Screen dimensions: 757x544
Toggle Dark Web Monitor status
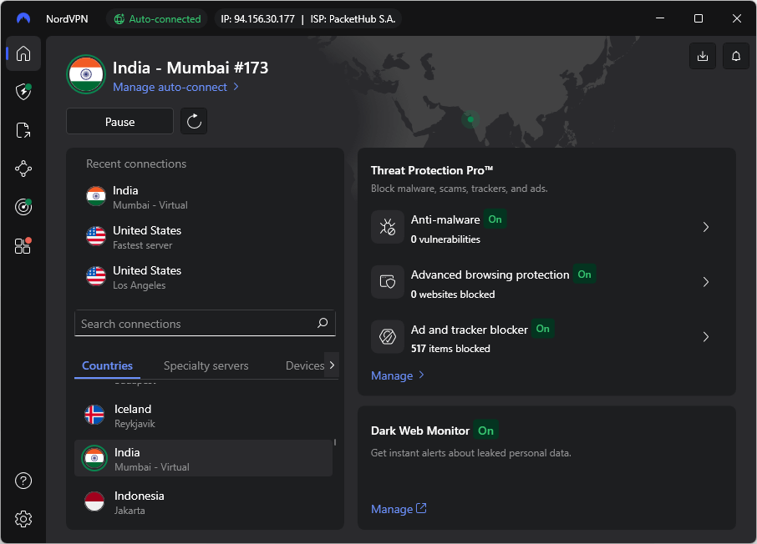[x=485, y=431]
